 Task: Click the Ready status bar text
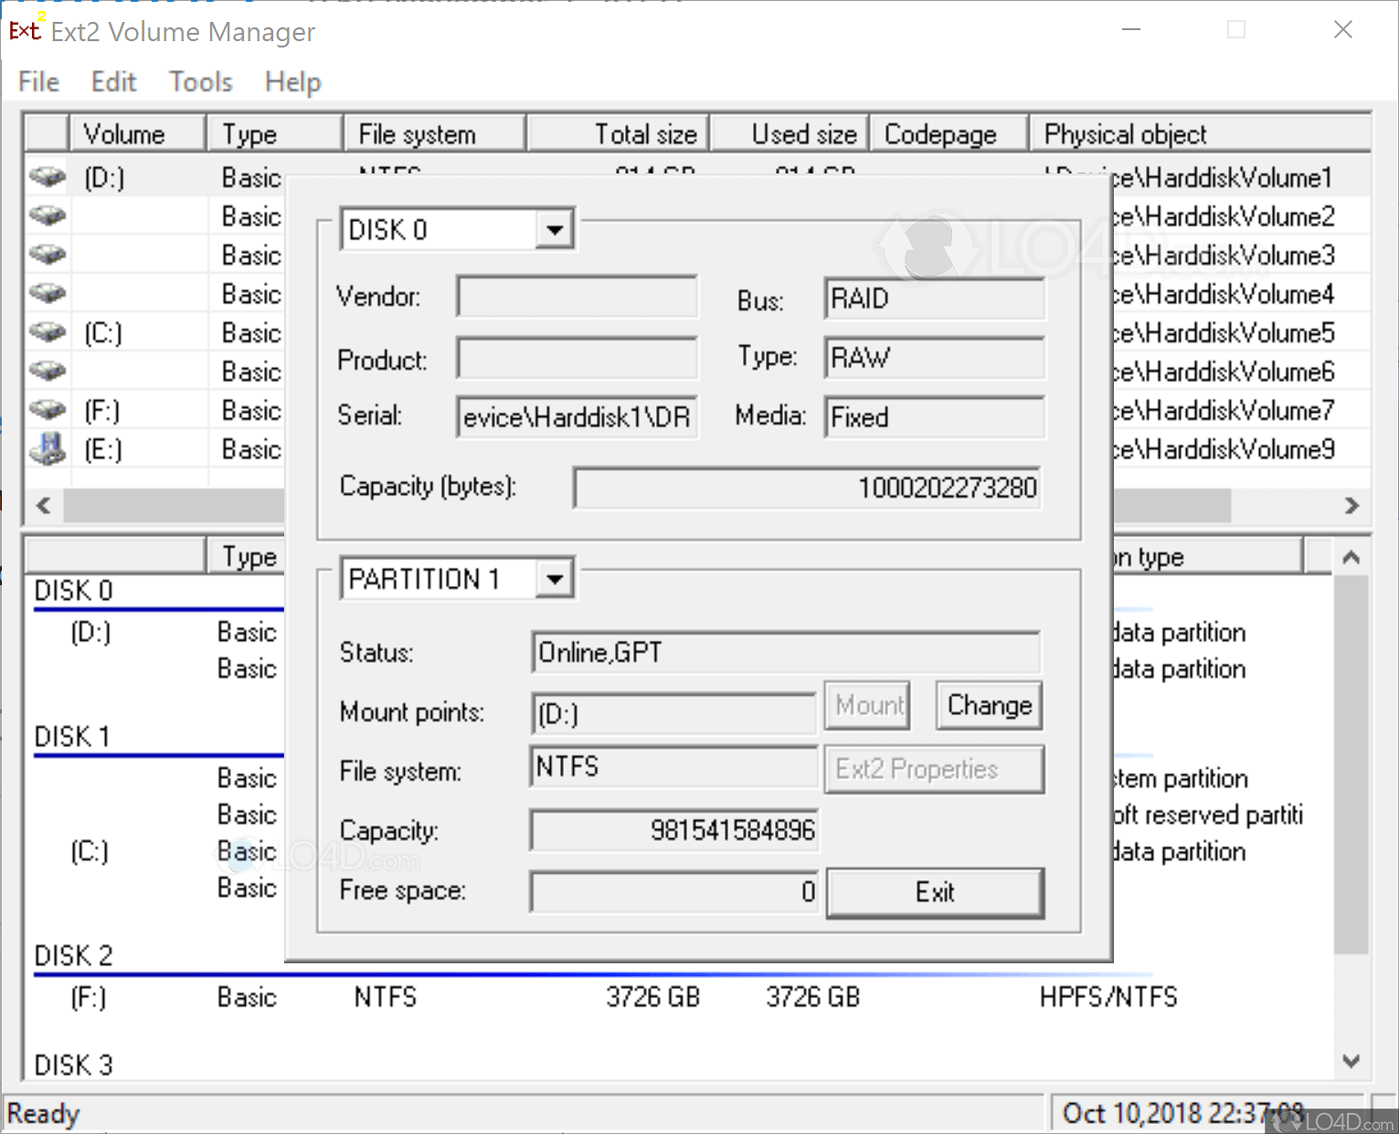[43, 1114]
